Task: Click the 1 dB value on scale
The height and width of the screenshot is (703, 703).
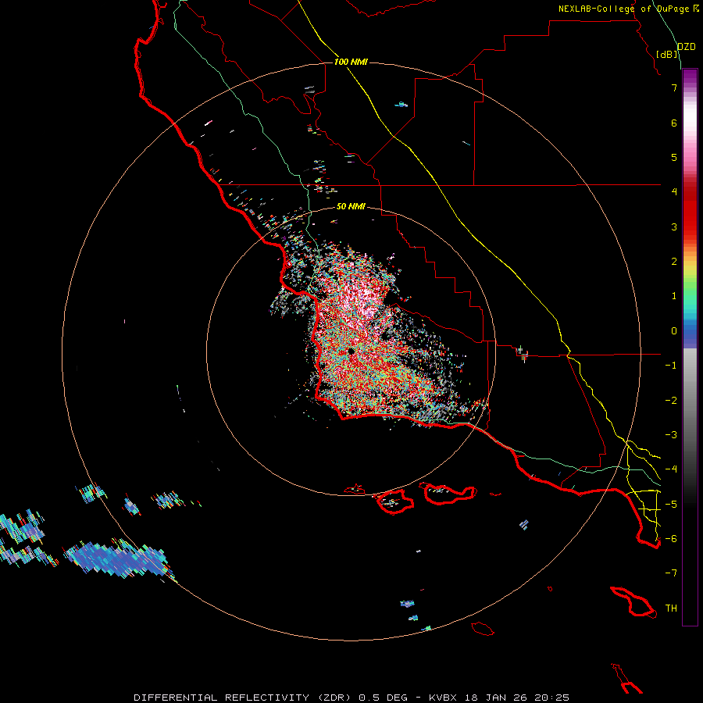Action: pos(674,296)
